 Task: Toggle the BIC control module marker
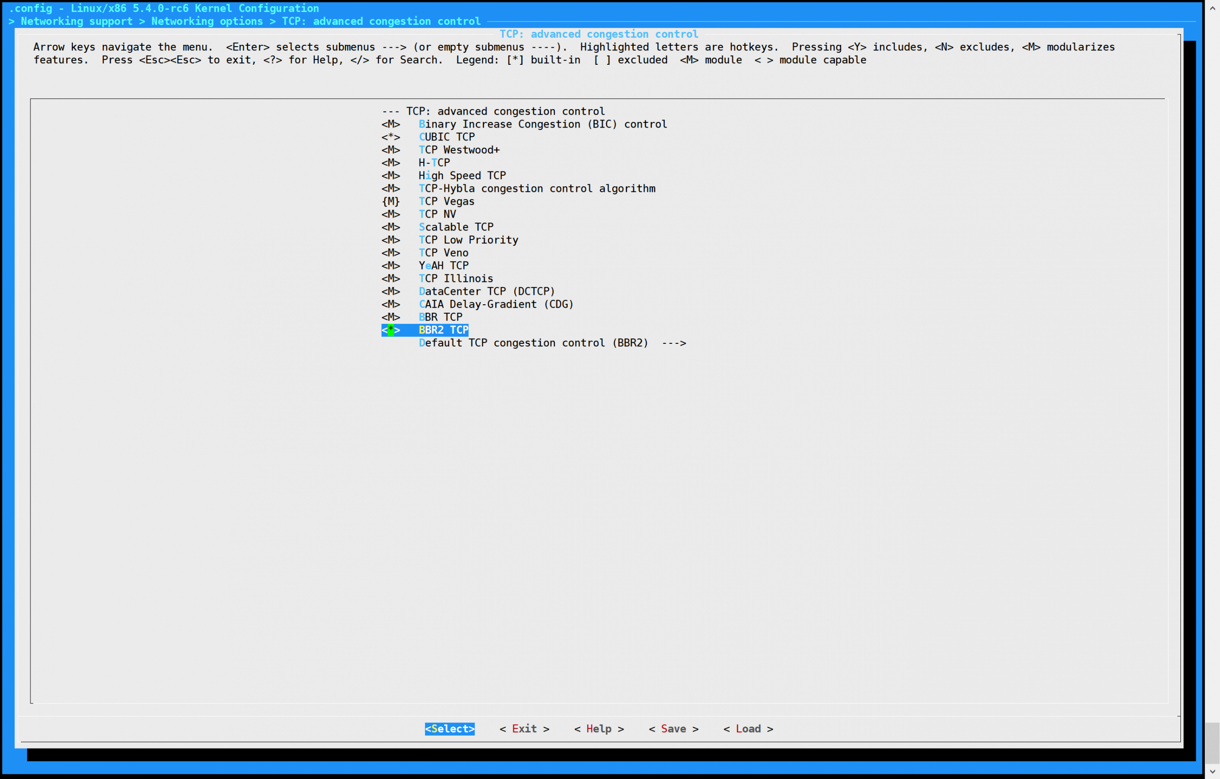click(x=391, y=124)
